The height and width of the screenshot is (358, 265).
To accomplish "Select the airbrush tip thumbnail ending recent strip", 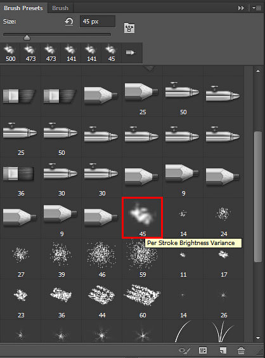I will pos(131,53).
